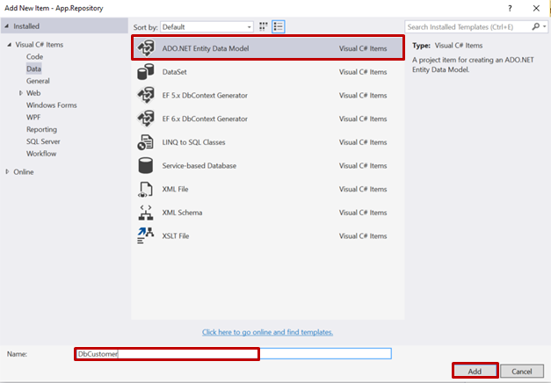Select the Windows Forms category
Image resolution: width=551 pixels, height=383 pixels.
(x=52, y=105)
